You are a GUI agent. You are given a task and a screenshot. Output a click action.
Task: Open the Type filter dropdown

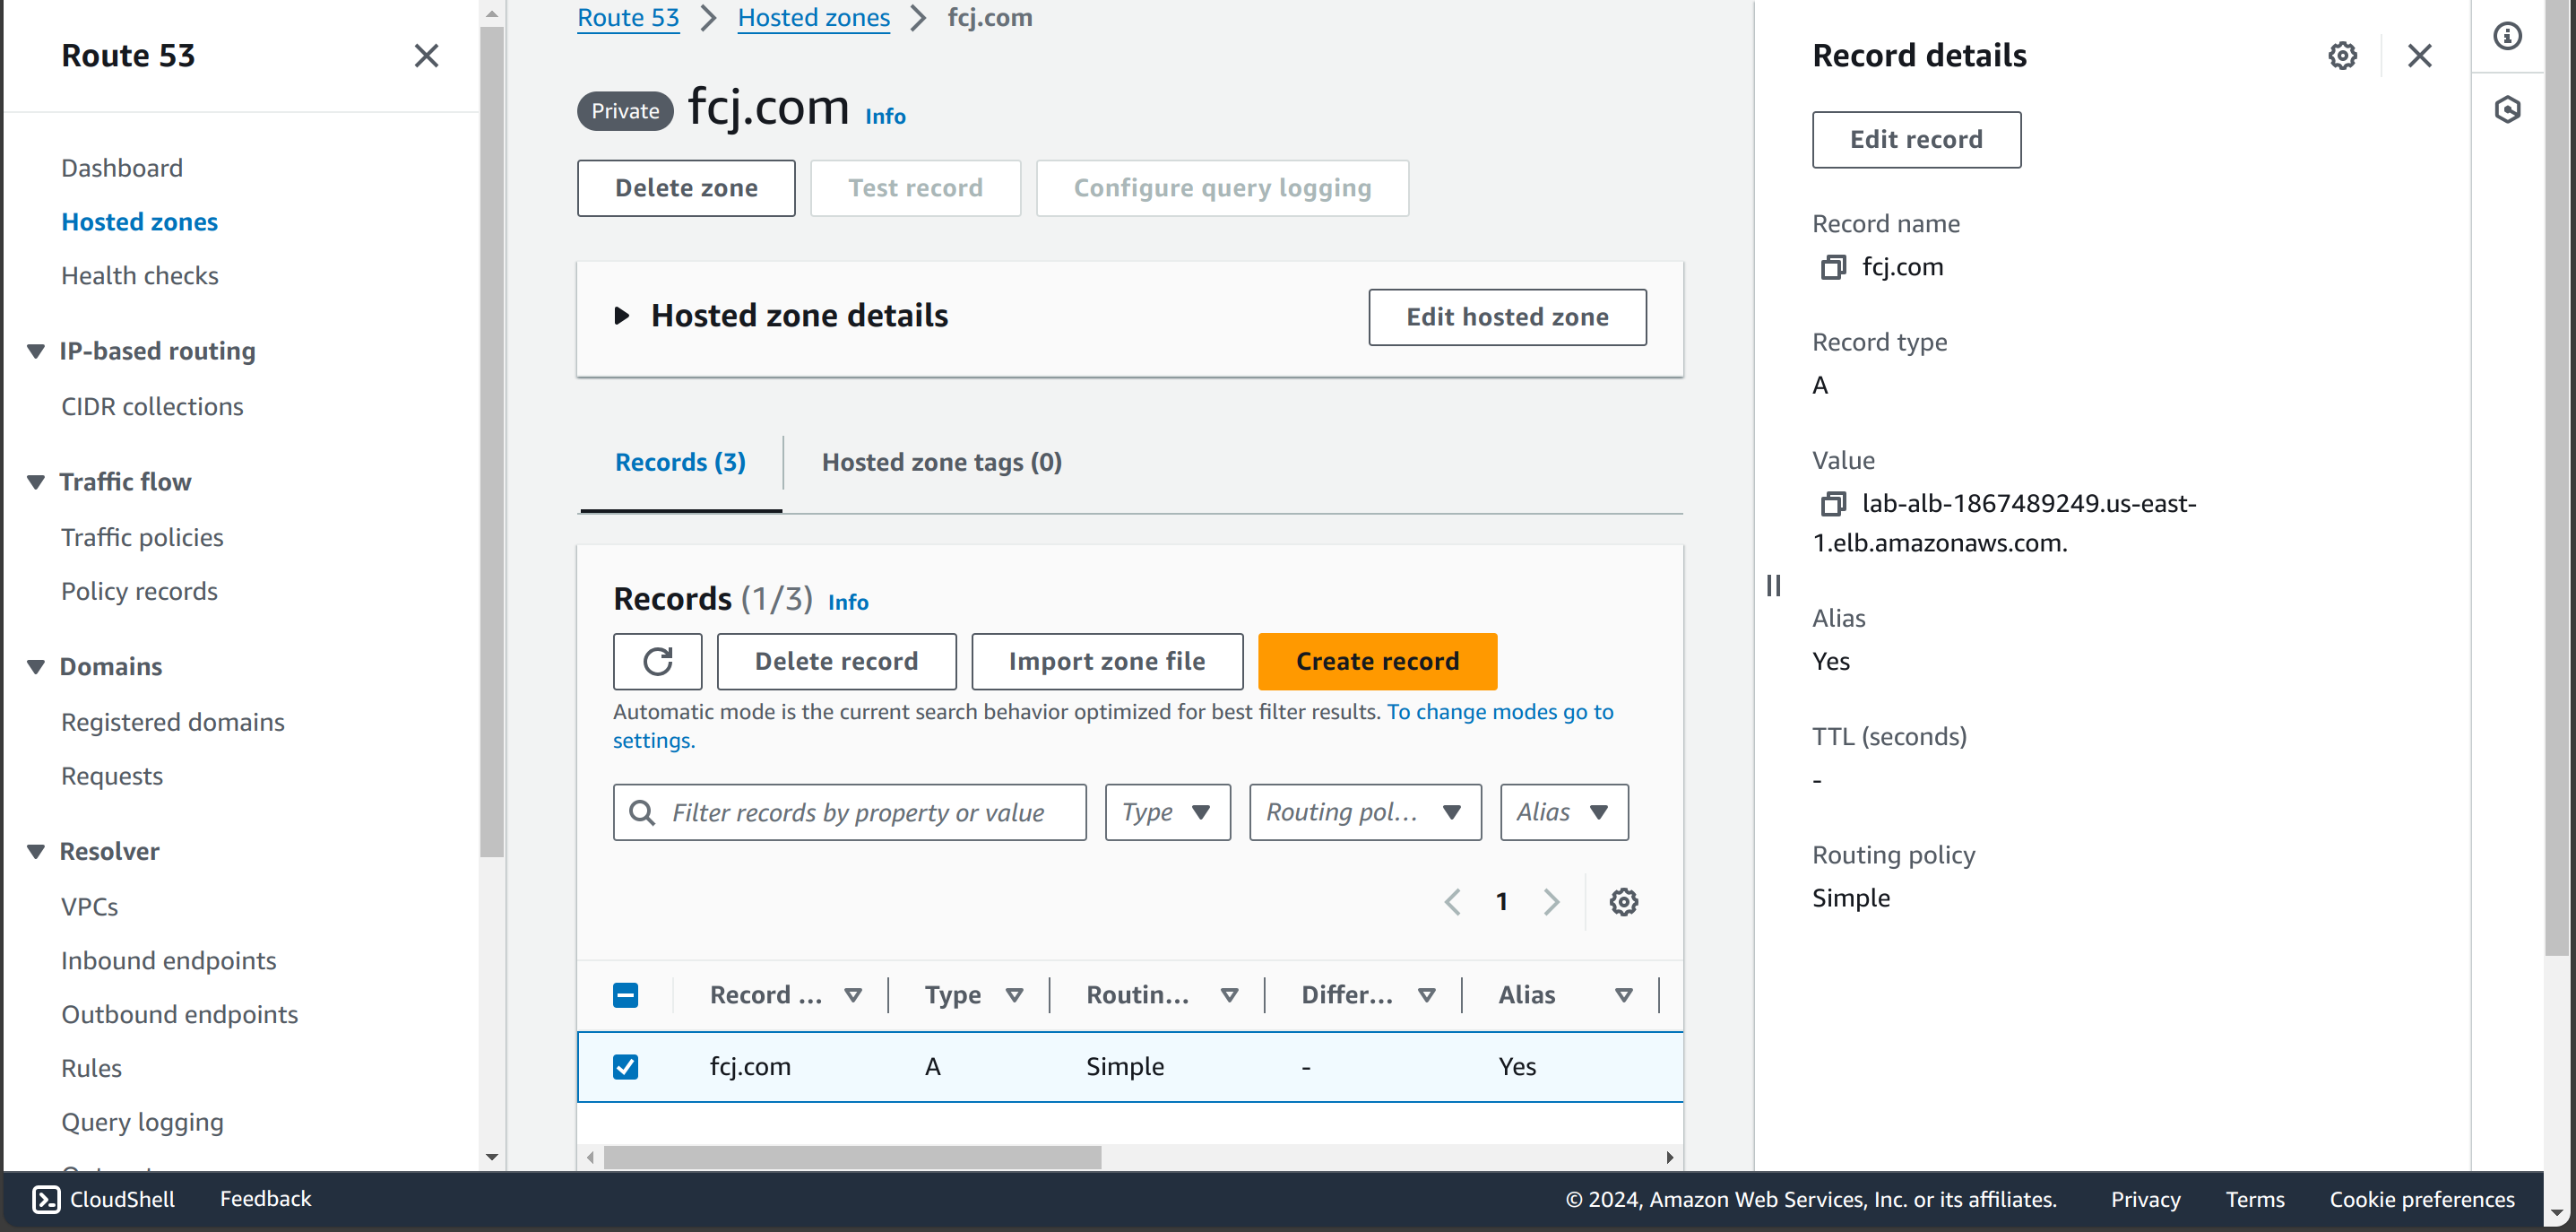[1167, 812]
